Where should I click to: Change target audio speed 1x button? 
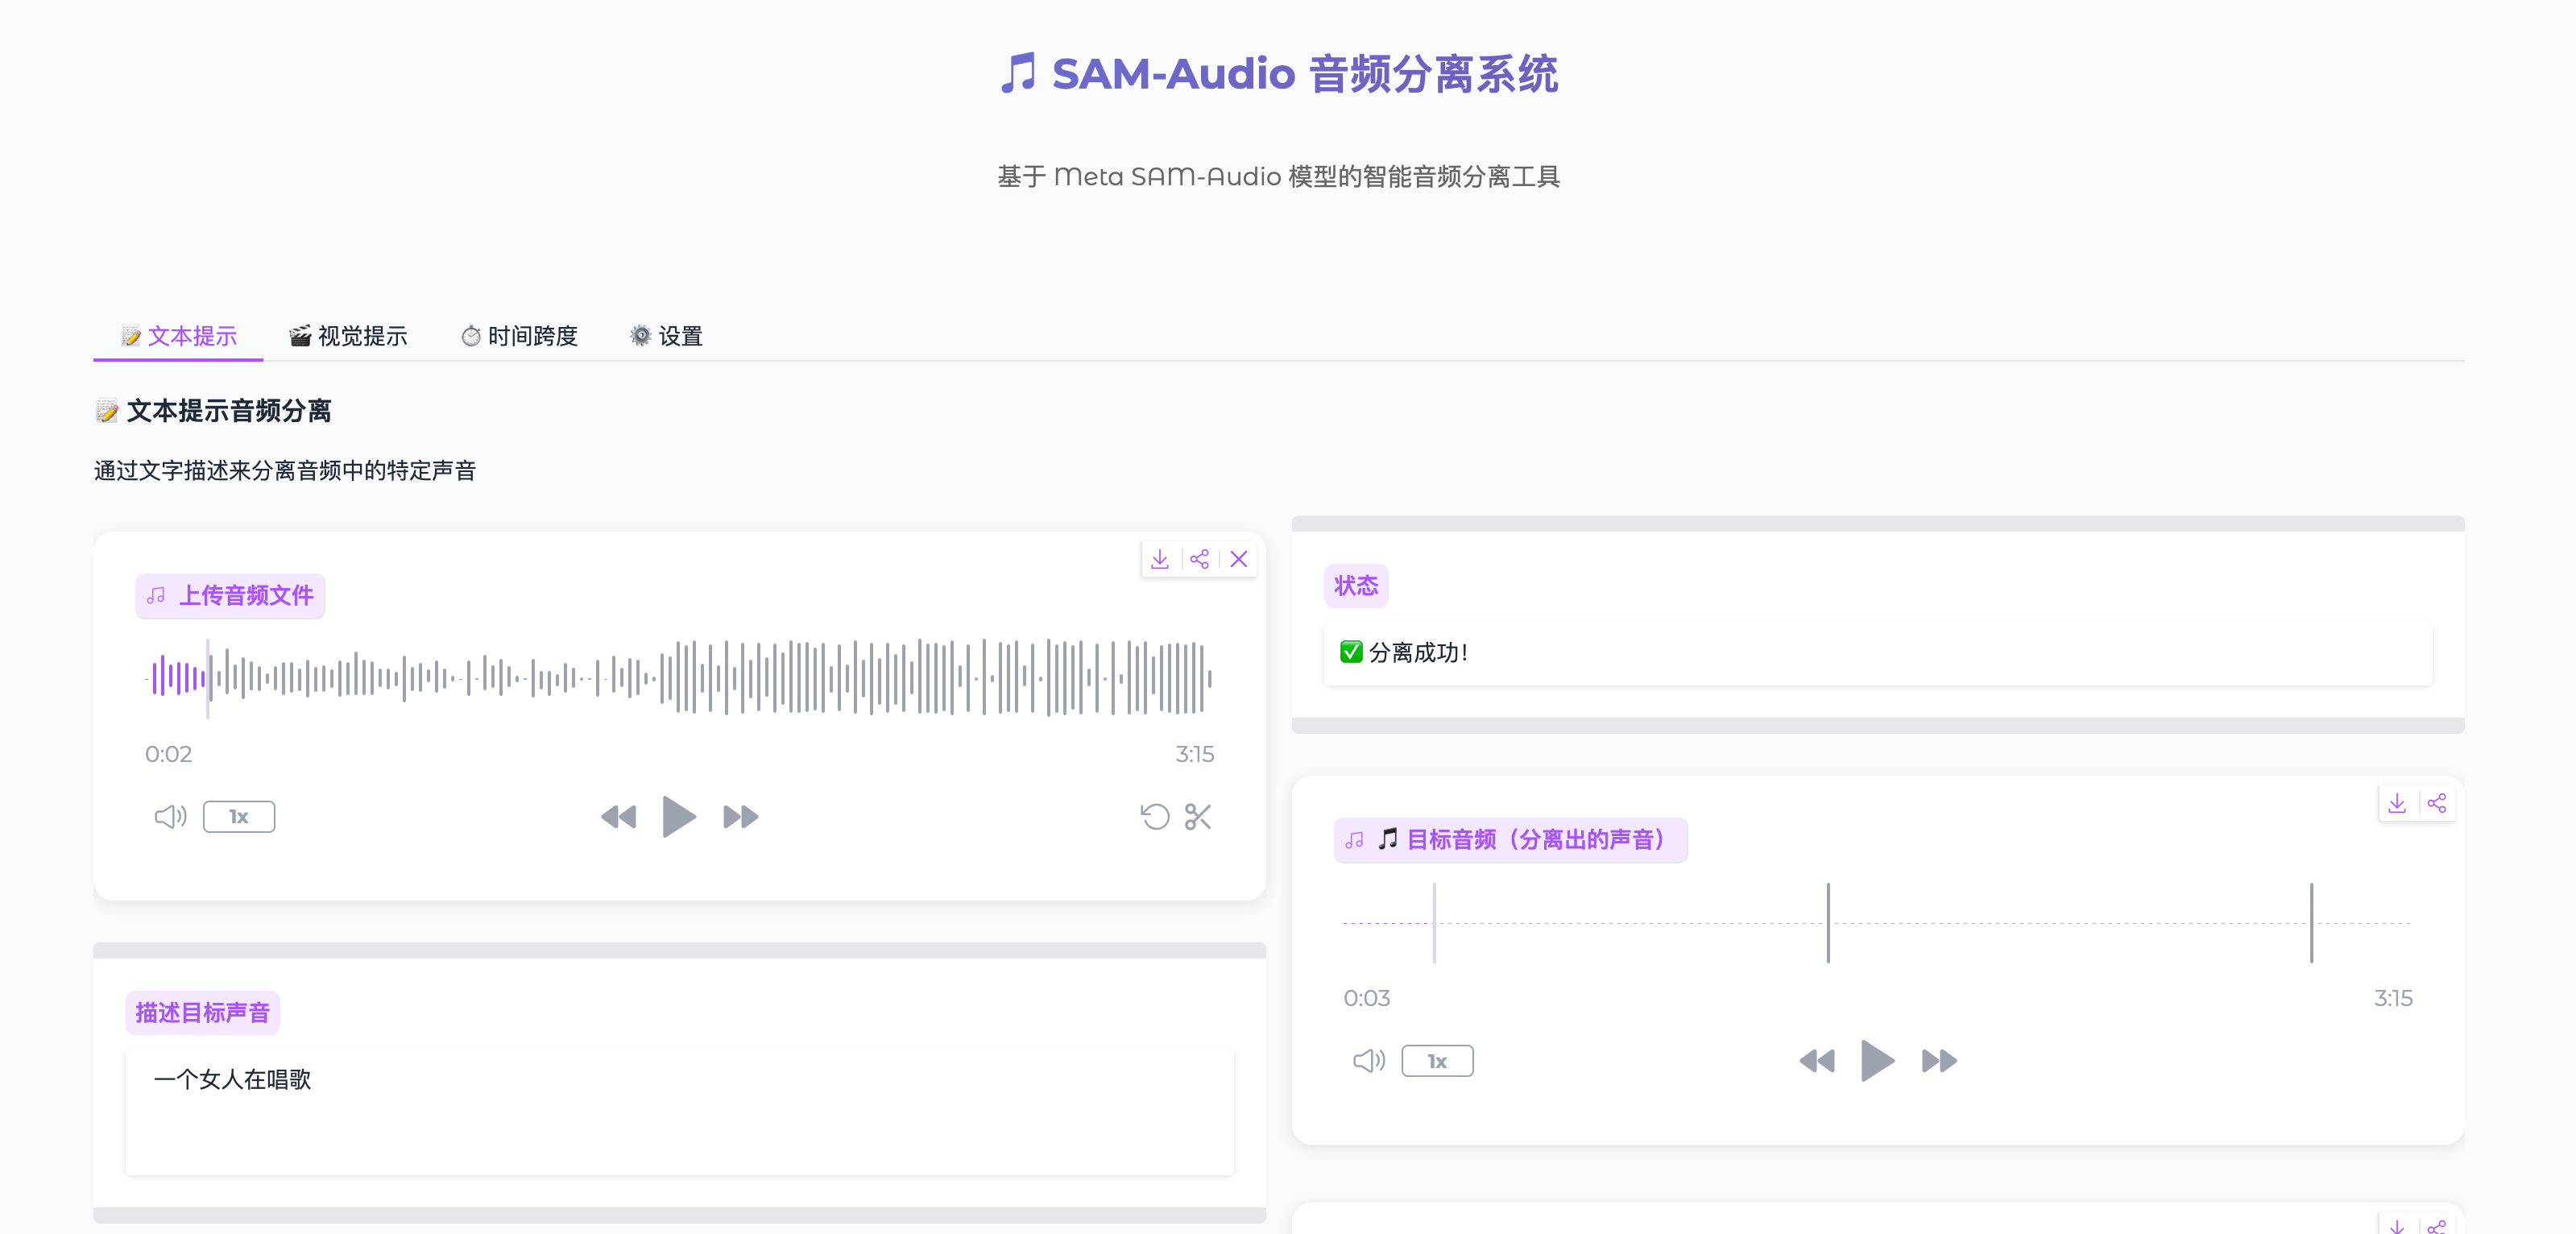coord(1437,1061)
